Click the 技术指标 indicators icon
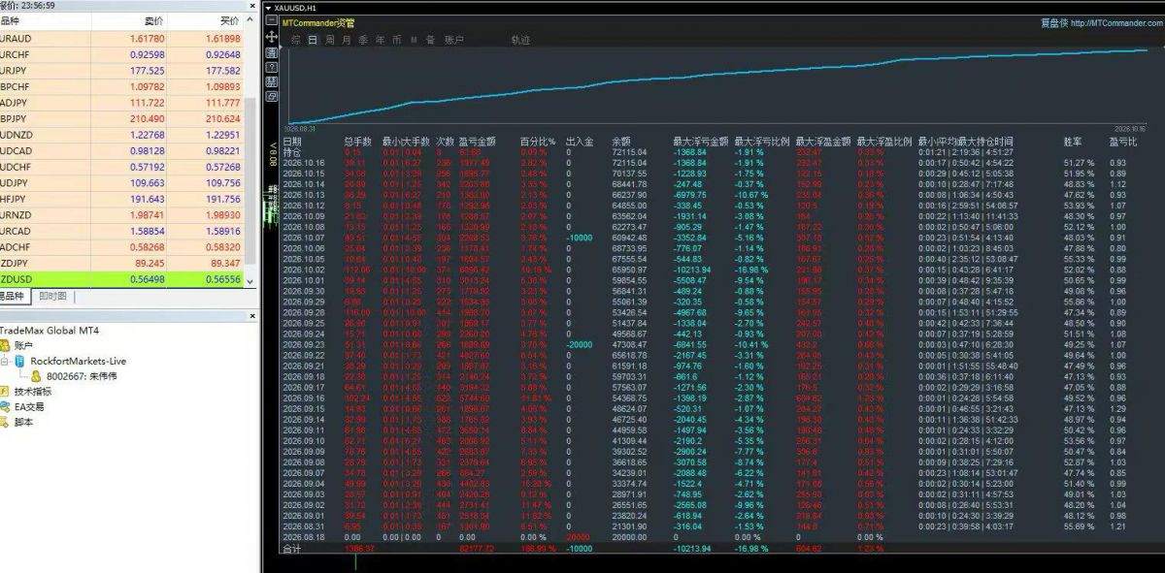Screen dimensions: 1165x573 (x=6, y=391)
